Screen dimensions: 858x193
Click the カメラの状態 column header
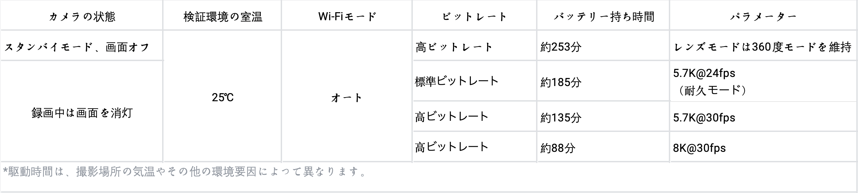point(82,17)
